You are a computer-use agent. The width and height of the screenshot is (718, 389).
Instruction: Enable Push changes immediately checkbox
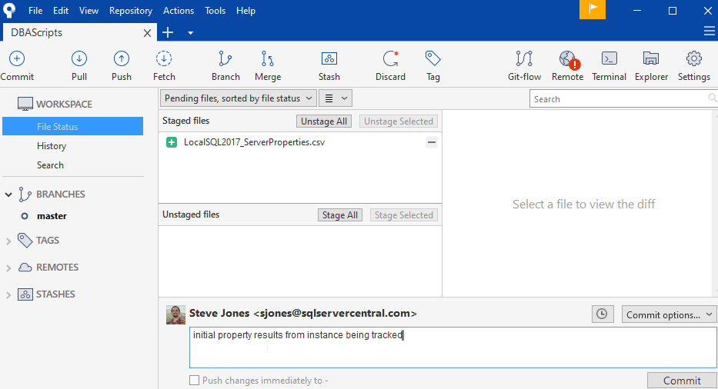click(195, 380)
